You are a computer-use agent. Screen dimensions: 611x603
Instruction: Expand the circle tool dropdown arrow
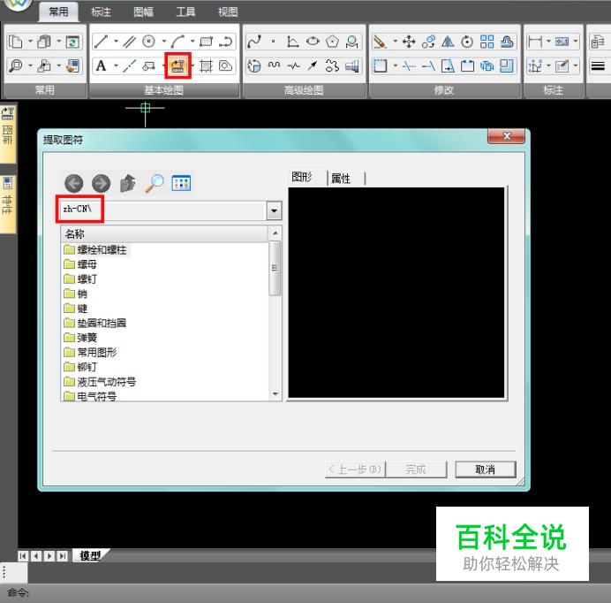[x=163, y=42]
